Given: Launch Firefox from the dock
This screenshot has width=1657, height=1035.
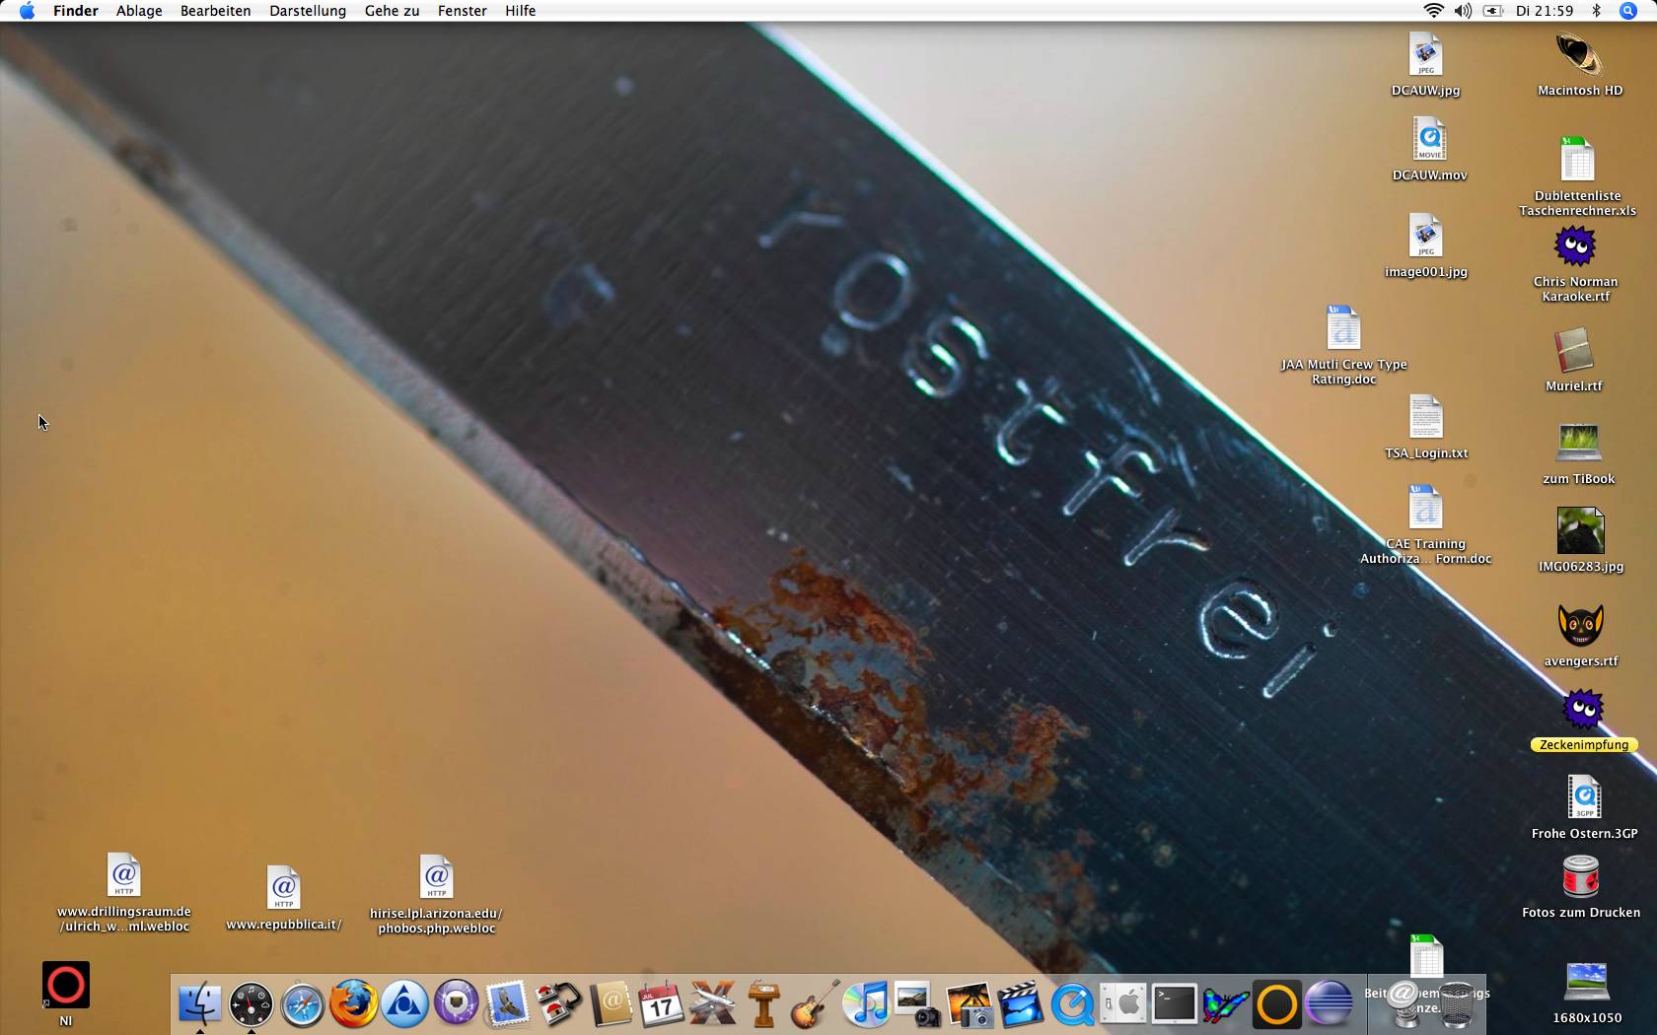Looking at the screenshot, I should tap(353, 1004).
